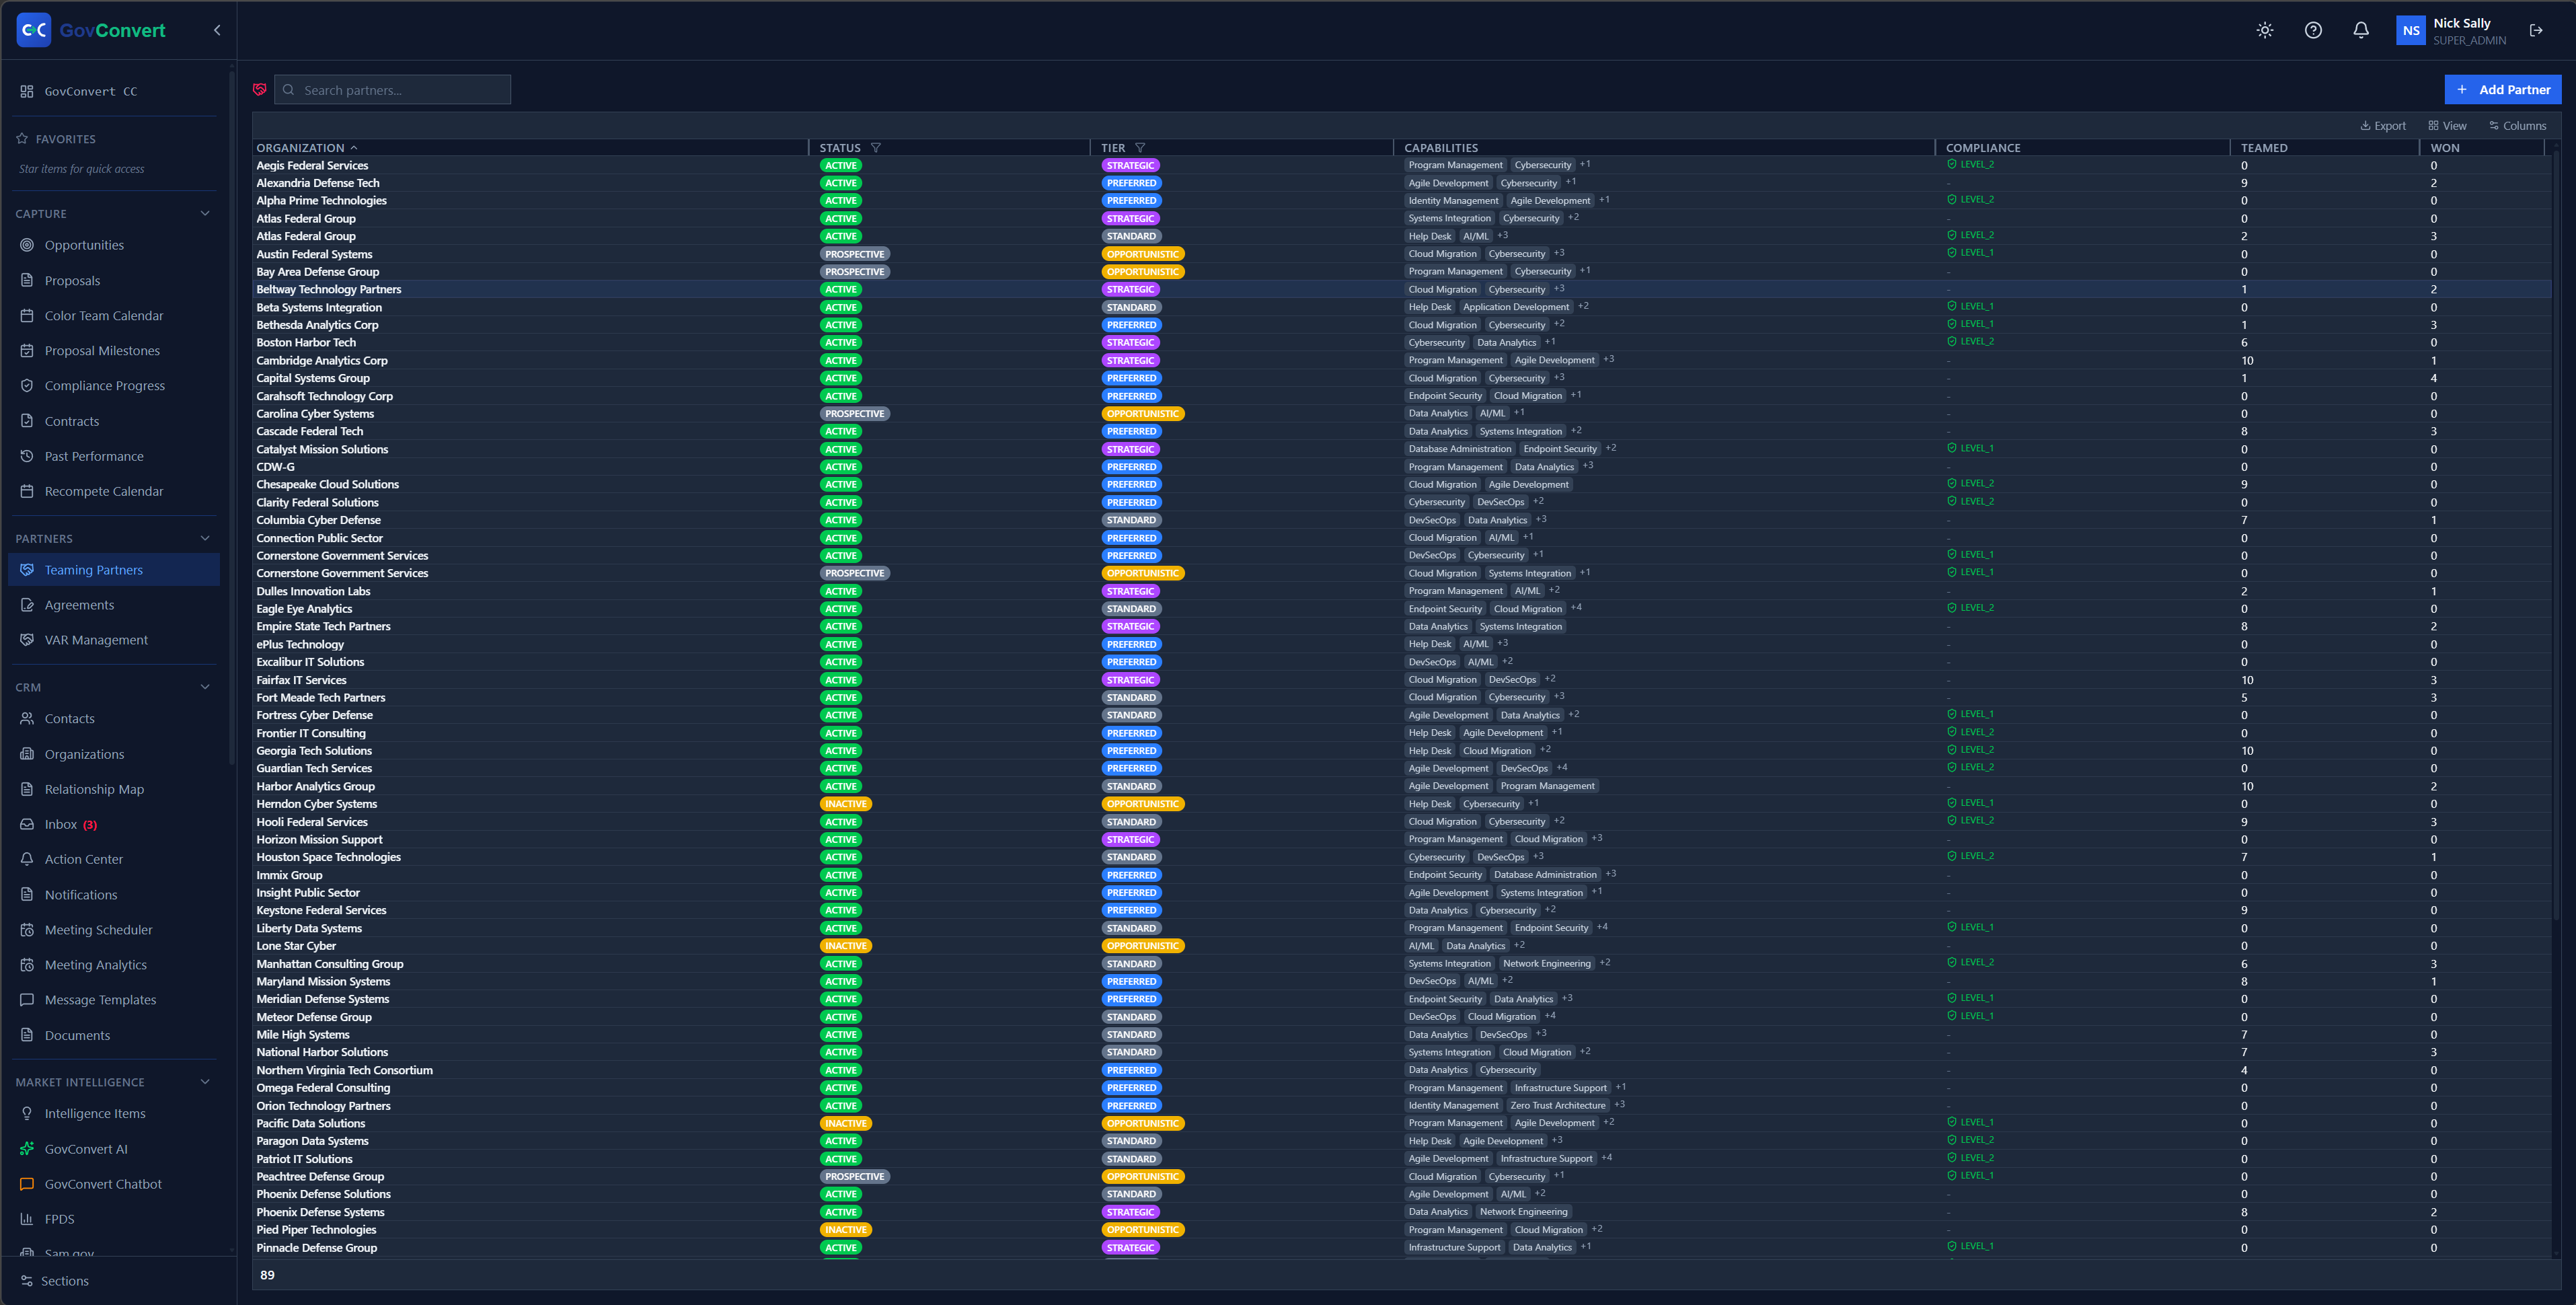Image resolution: width=2576 pixels, height=1305 pixels.
Task: Click STRATEGIC tier badge for Fairfax IT Services
Action: click(1130, 680)
